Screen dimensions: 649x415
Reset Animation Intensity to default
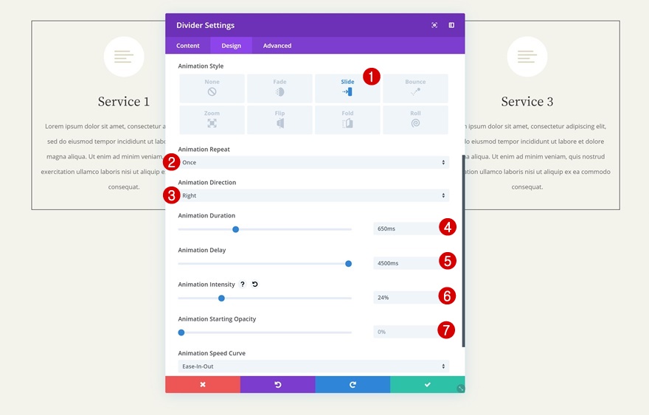point(255,285)
